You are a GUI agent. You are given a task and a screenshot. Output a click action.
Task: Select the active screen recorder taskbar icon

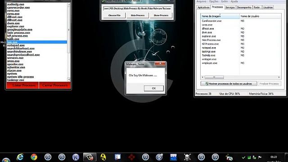tap(90, 157)
